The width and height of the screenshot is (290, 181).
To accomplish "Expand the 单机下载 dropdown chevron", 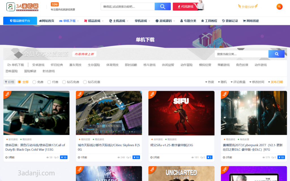I will pos(78,21).
